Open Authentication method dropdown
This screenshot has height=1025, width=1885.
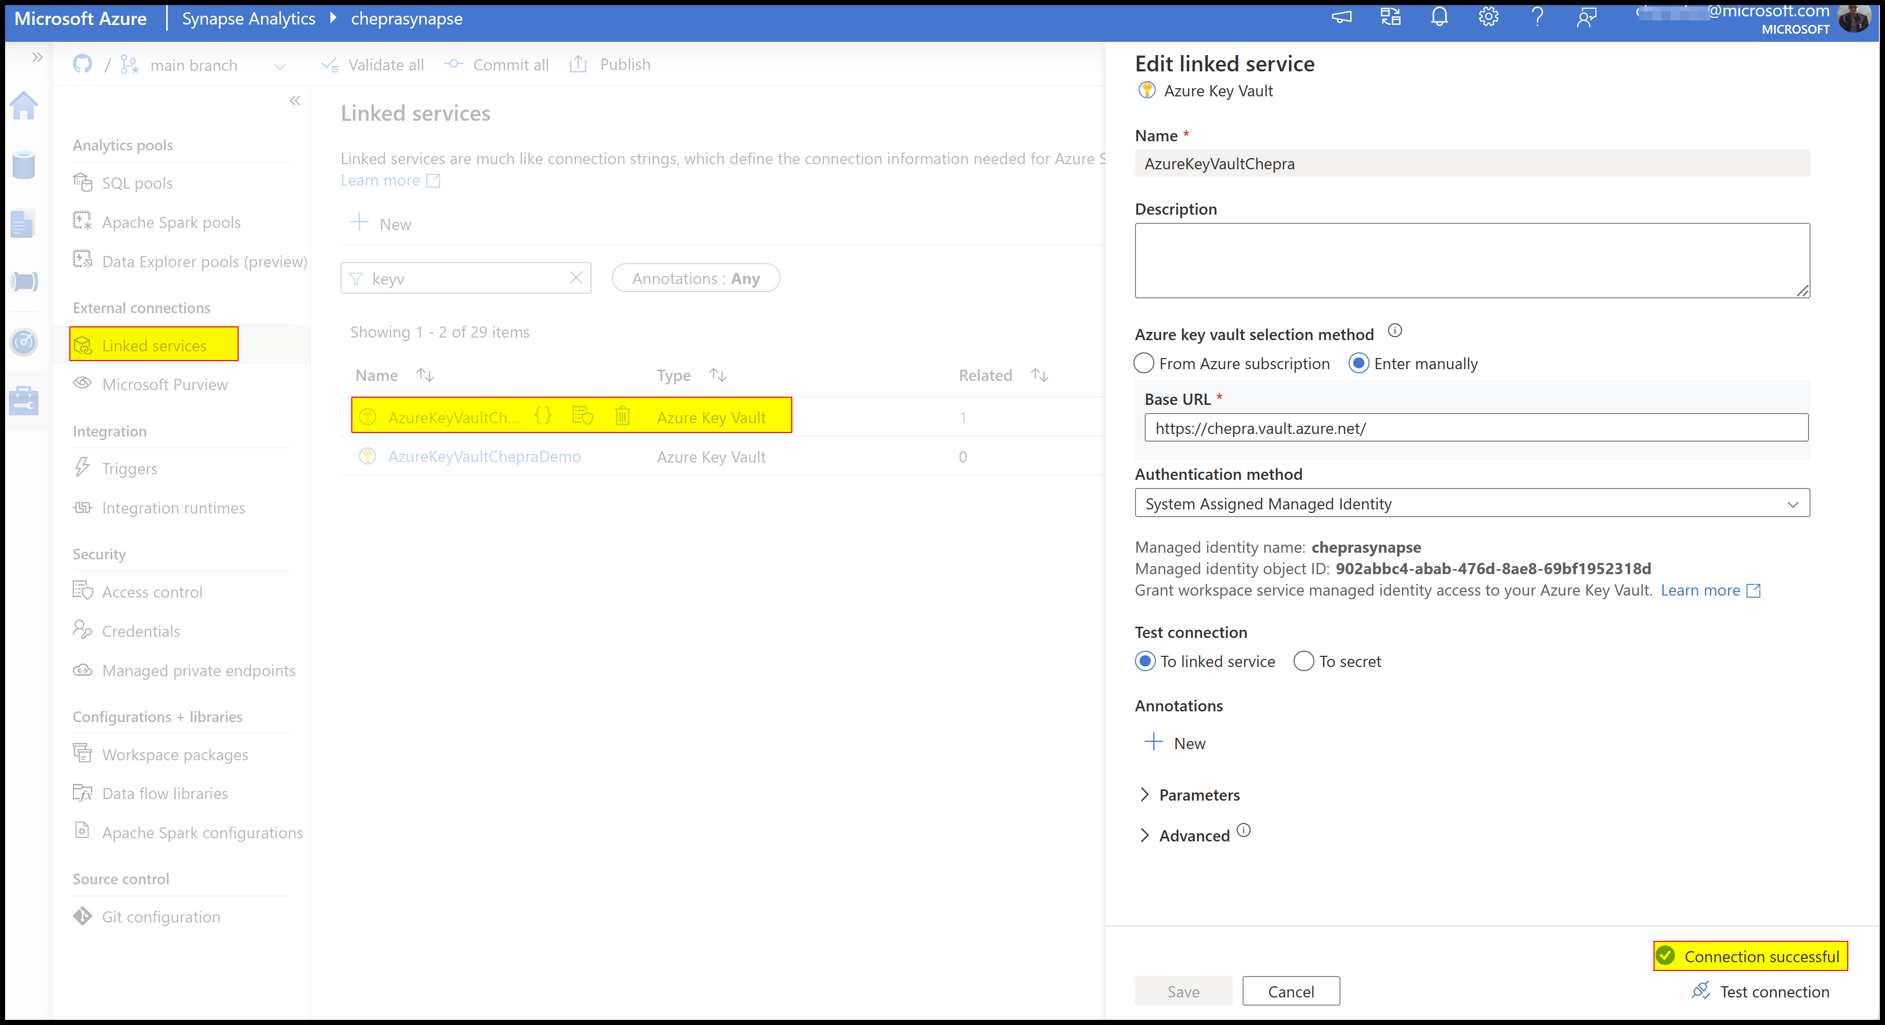pos(1473,503)
